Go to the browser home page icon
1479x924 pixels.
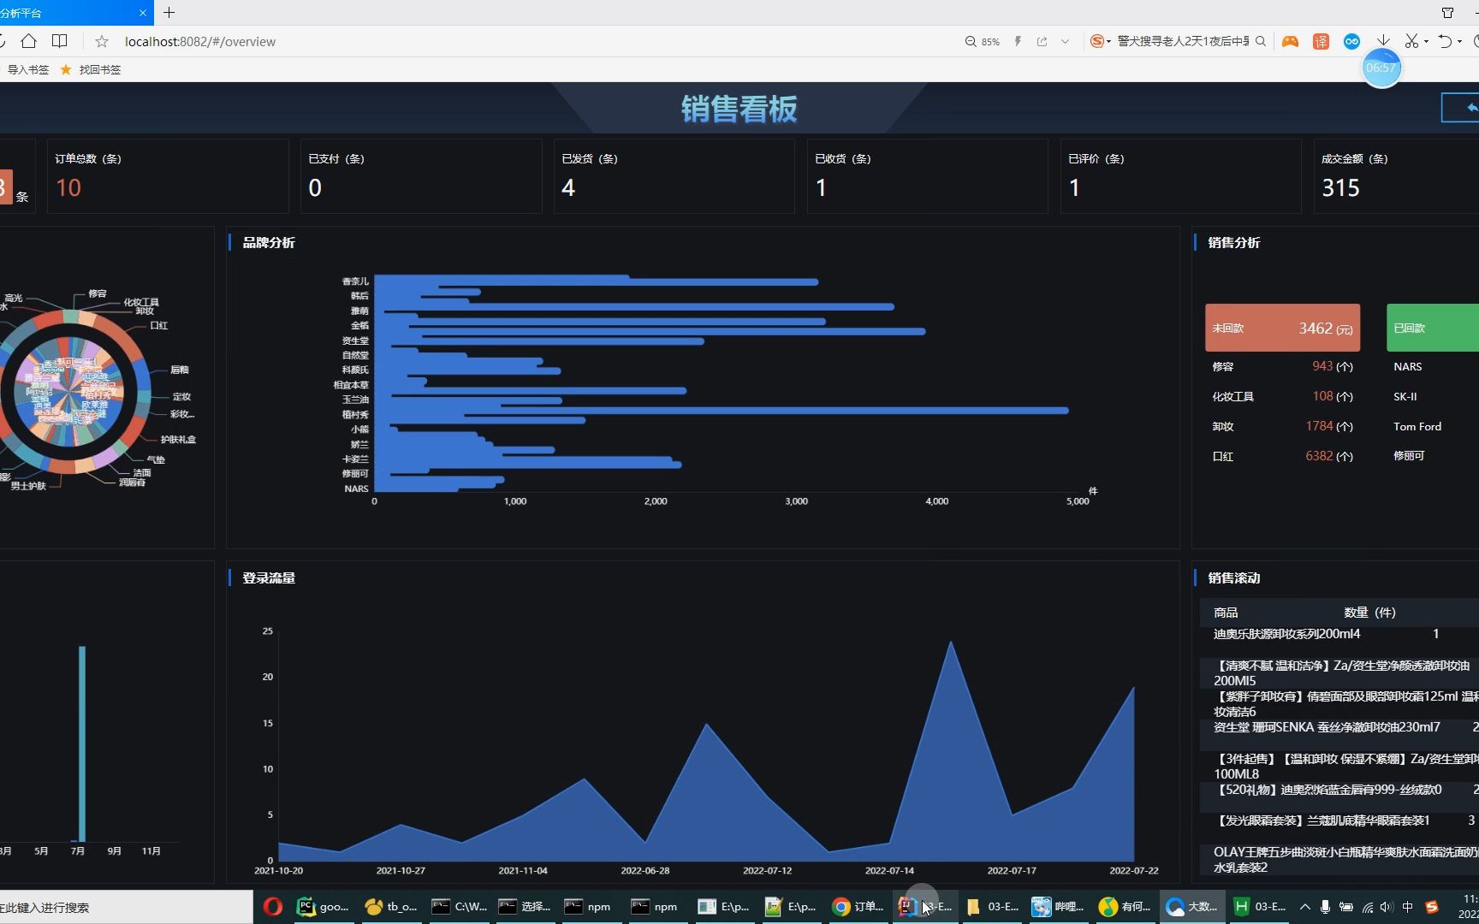click(x=28, y=41)
